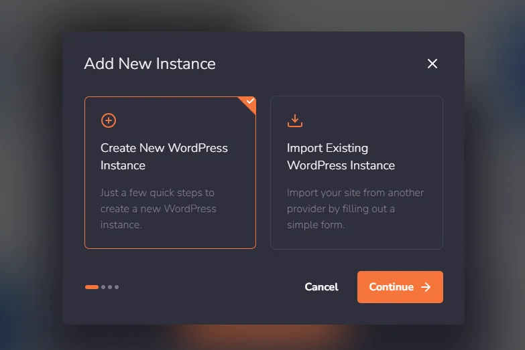Click the third step indicator dot

tap(110, 287)
